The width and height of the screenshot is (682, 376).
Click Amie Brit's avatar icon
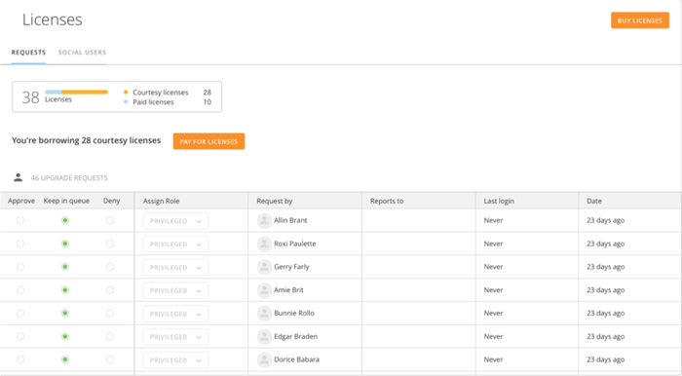tap(264, 290)
